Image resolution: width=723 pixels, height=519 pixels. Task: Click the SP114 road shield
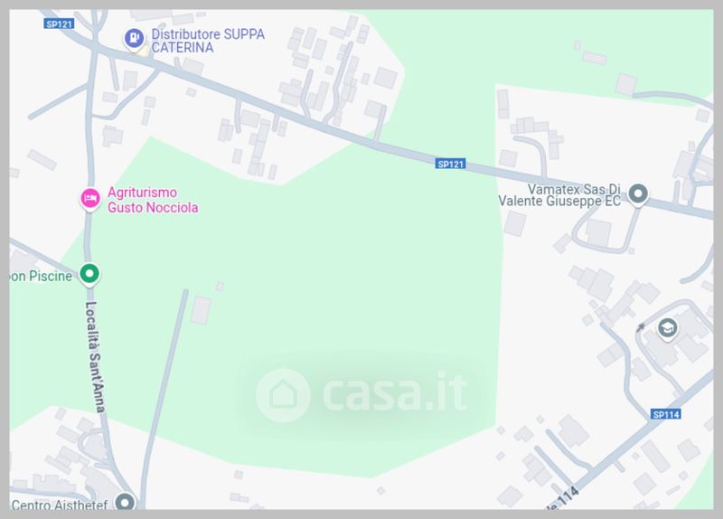click(x=666, y=414)
